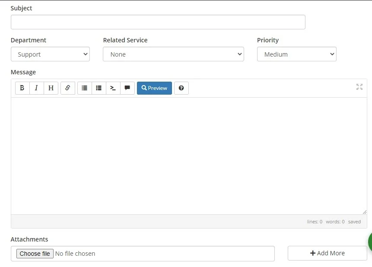372x267 pixels.
Task: Change Priority using its dropdown
Action: 296,54
